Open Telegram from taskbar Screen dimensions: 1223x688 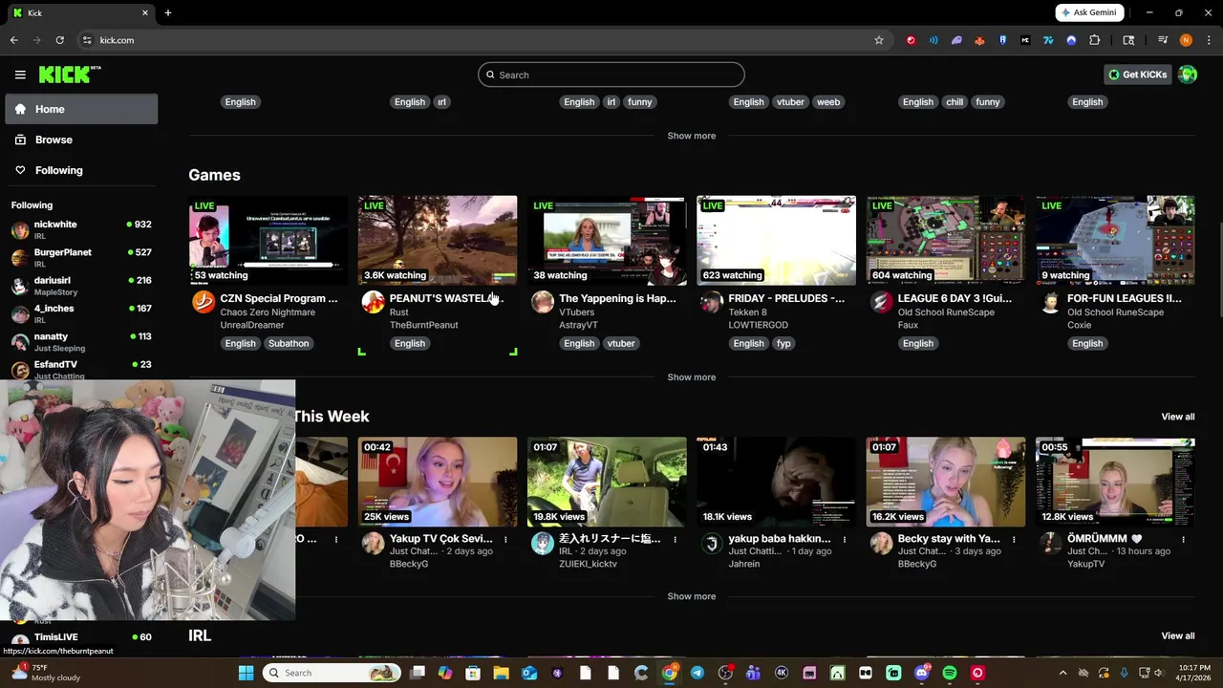(x=697, y=673)
